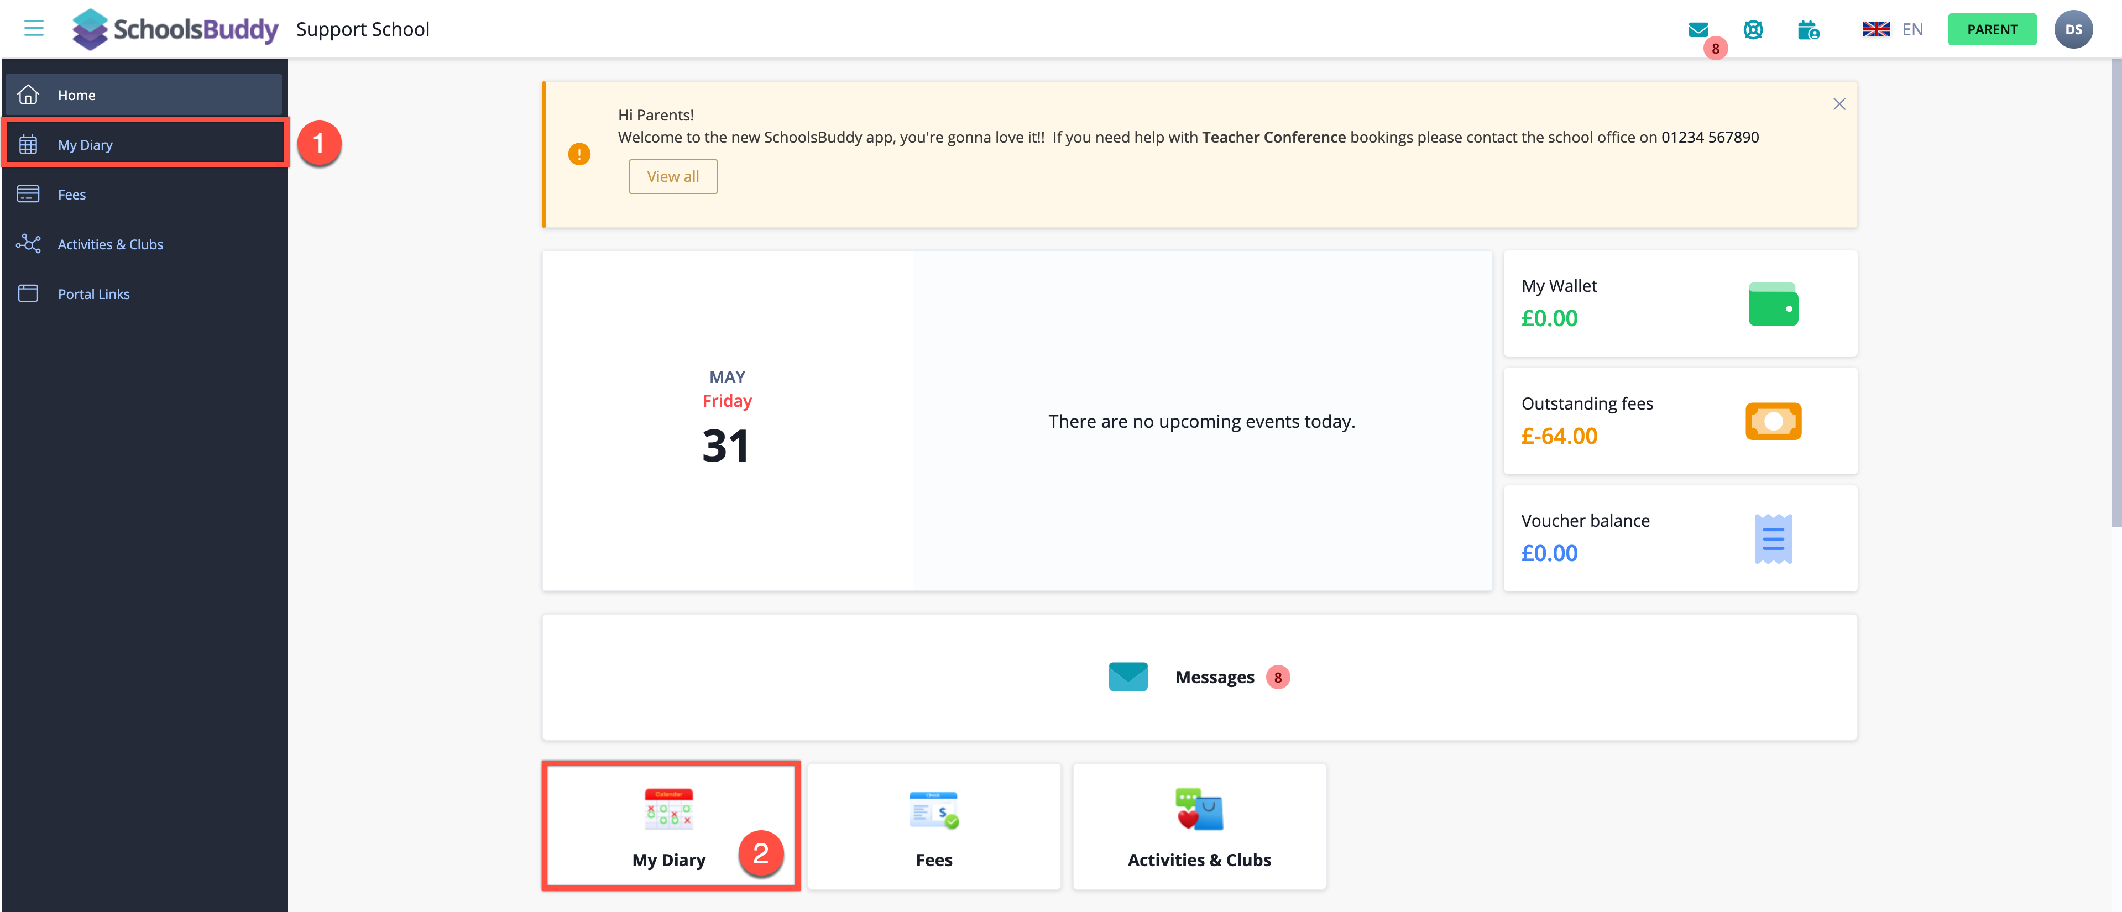Click the View all announcements button
The image size is (2122, 912).
[672, 176]
